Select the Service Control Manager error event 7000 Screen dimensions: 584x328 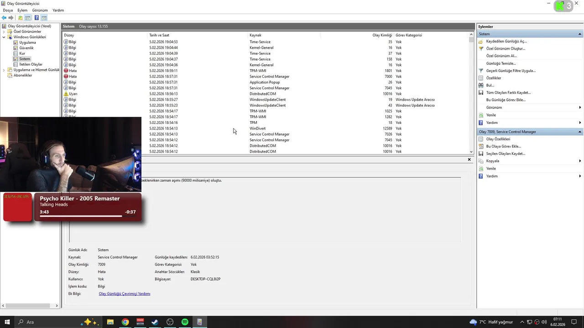(266, 77)
